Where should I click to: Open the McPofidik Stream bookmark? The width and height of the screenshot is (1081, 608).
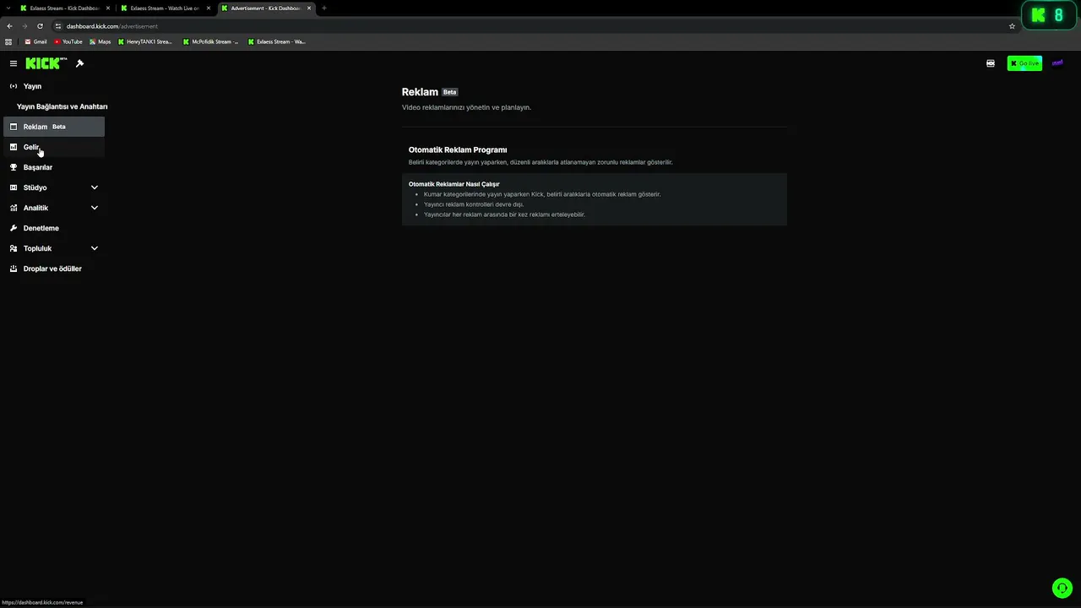(210, 41)
